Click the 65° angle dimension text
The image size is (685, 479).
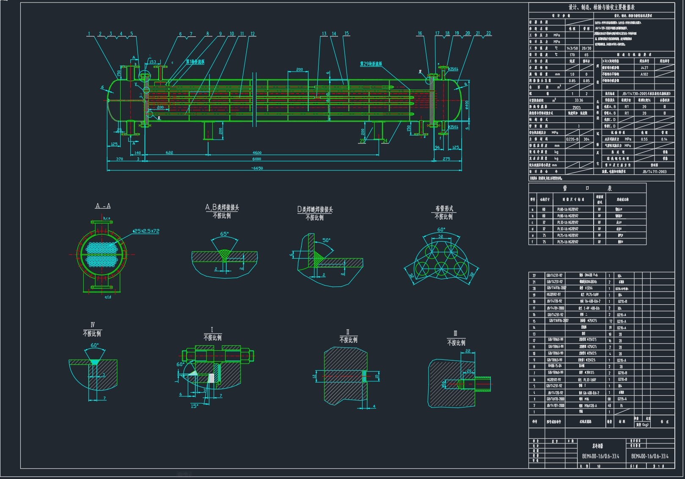(224, 234)
